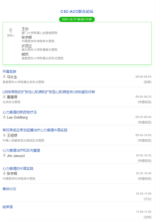
Task: Click speaker name 董建增
Action: pyautogui.click(x=12, y=97)
